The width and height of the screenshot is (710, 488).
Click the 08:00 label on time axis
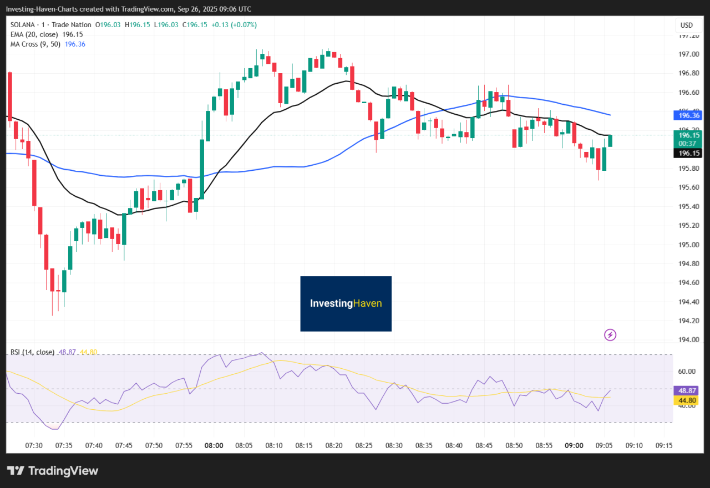point(214,445)
